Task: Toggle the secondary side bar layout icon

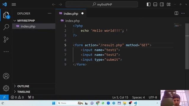Action: pyautogui.click(x=162, y=4)
